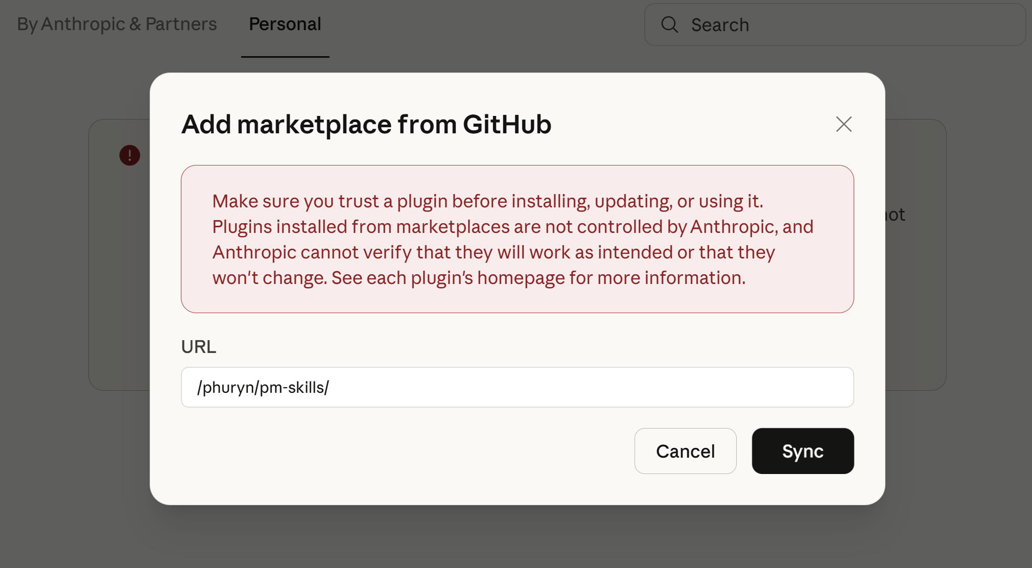Focus the Search field
The width and height of the screenshot is (1032, 568).
pos(835,25)
